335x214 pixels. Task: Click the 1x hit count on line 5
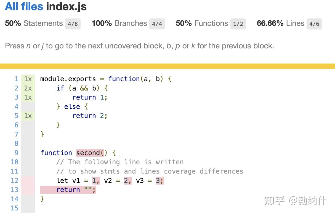click(x=28, y=116)
